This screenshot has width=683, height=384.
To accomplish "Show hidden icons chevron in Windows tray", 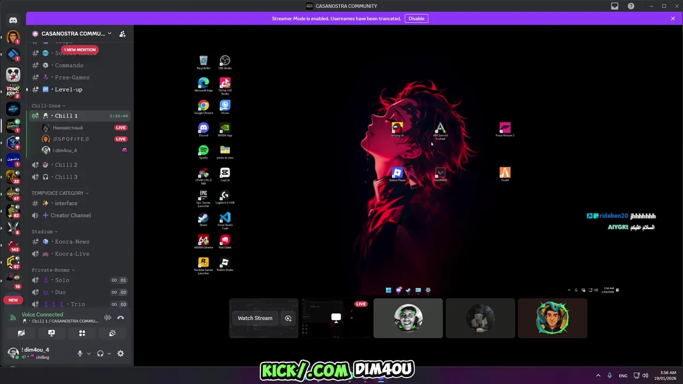I will pyautogui.click(x=598, y=375).
